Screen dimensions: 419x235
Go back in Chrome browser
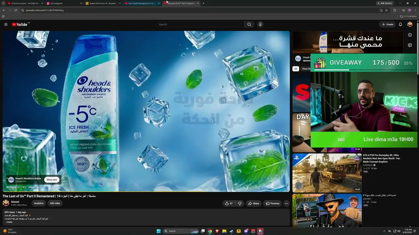(4, 10)
